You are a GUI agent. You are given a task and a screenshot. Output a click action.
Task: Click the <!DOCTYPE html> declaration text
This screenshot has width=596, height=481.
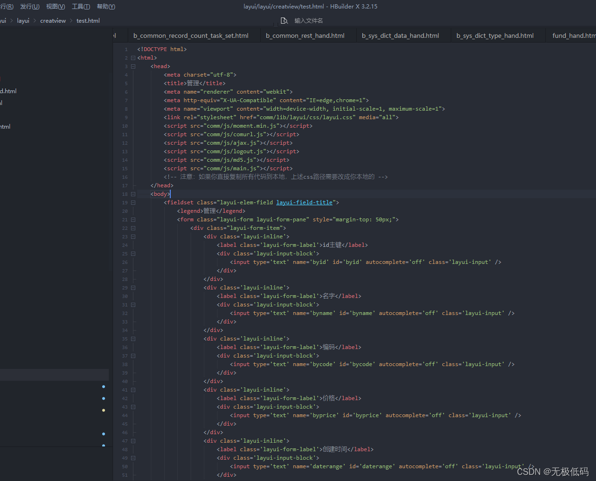(162, 49)
